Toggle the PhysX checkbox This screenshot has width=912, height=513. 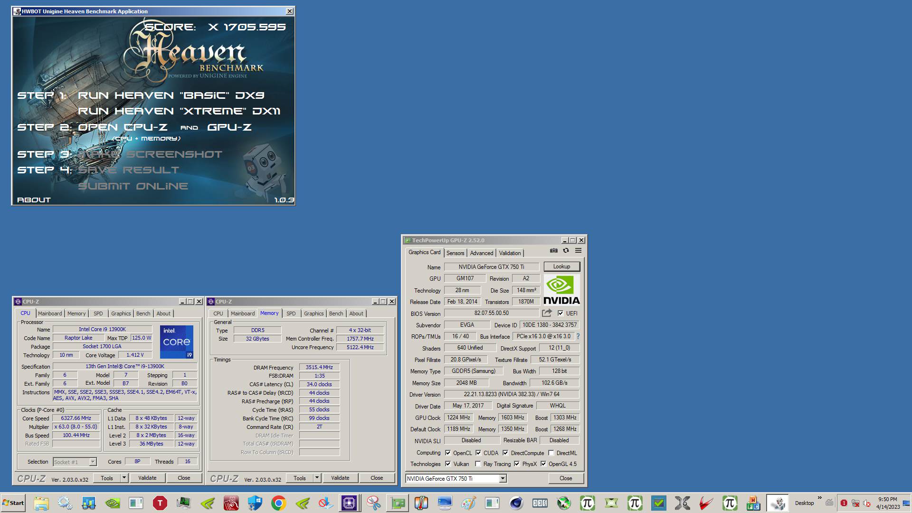pos(517,464)
